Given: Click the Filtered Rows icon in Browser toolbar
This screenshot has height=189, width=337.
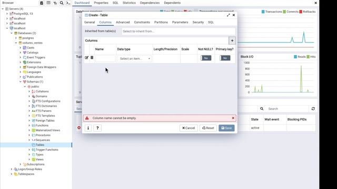Looking at the screenshot, I should [x=55, y=3].
